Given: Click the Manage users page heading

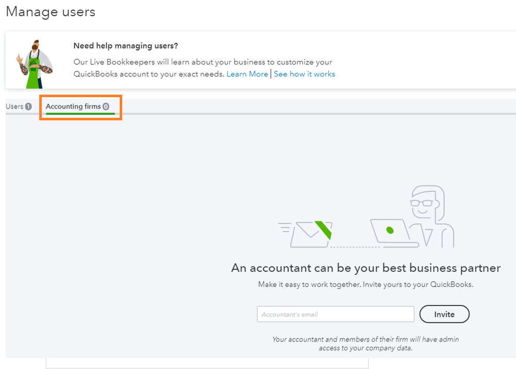Looking at the screenshot, I should (x=51, y=12).
